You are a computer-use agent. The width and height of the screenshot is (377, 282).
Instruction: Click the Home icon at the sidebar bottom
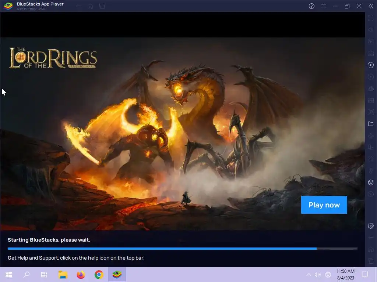click(371, 249)
